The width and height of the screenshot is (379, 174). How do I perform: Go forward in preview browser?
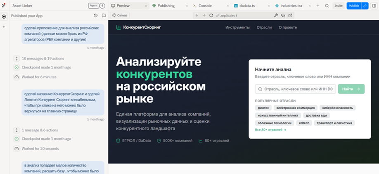204,15
